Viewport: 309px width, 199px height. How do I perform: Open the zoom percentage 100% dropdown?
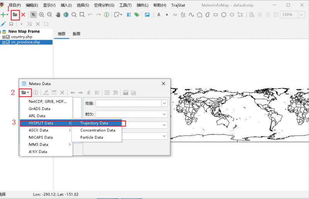point(301,15)
